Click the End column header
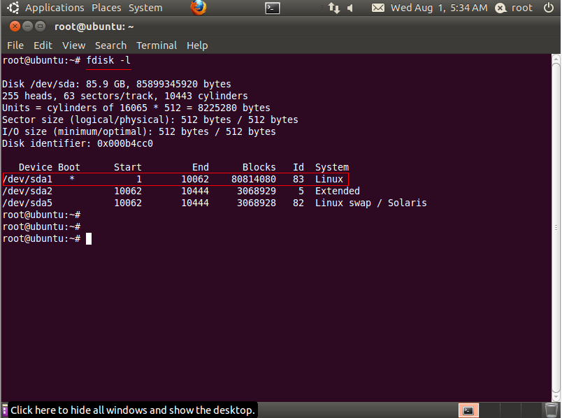562x418 pixels. click(201, 168)
